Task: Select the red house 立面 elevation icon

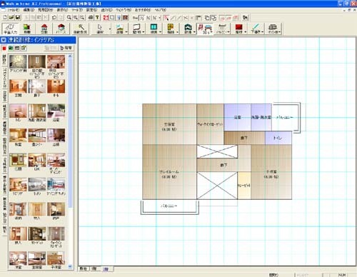Action: click(44, 29)
